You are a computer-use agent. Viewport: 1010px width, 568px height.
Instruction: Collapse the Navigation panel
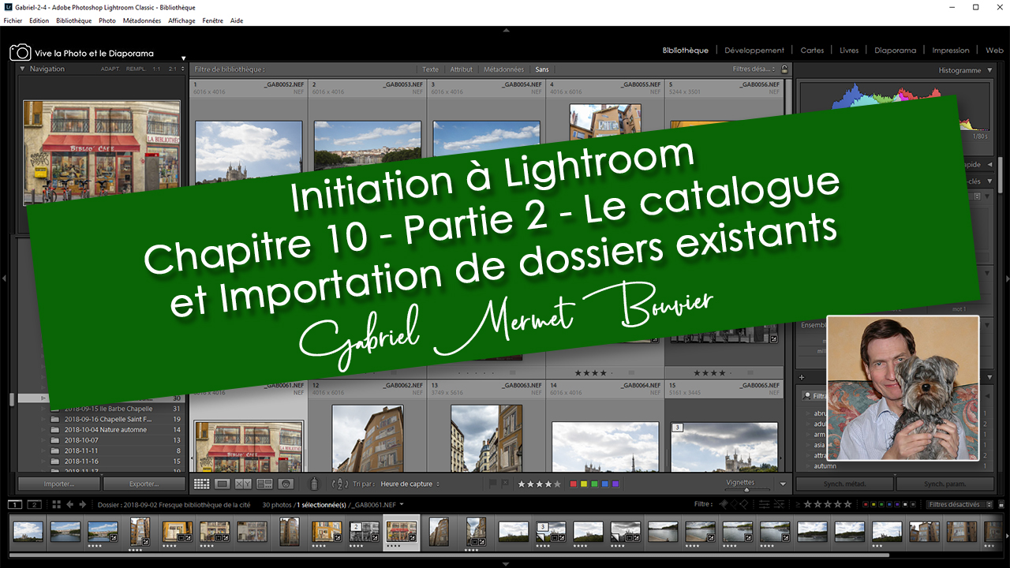(22, 69)
